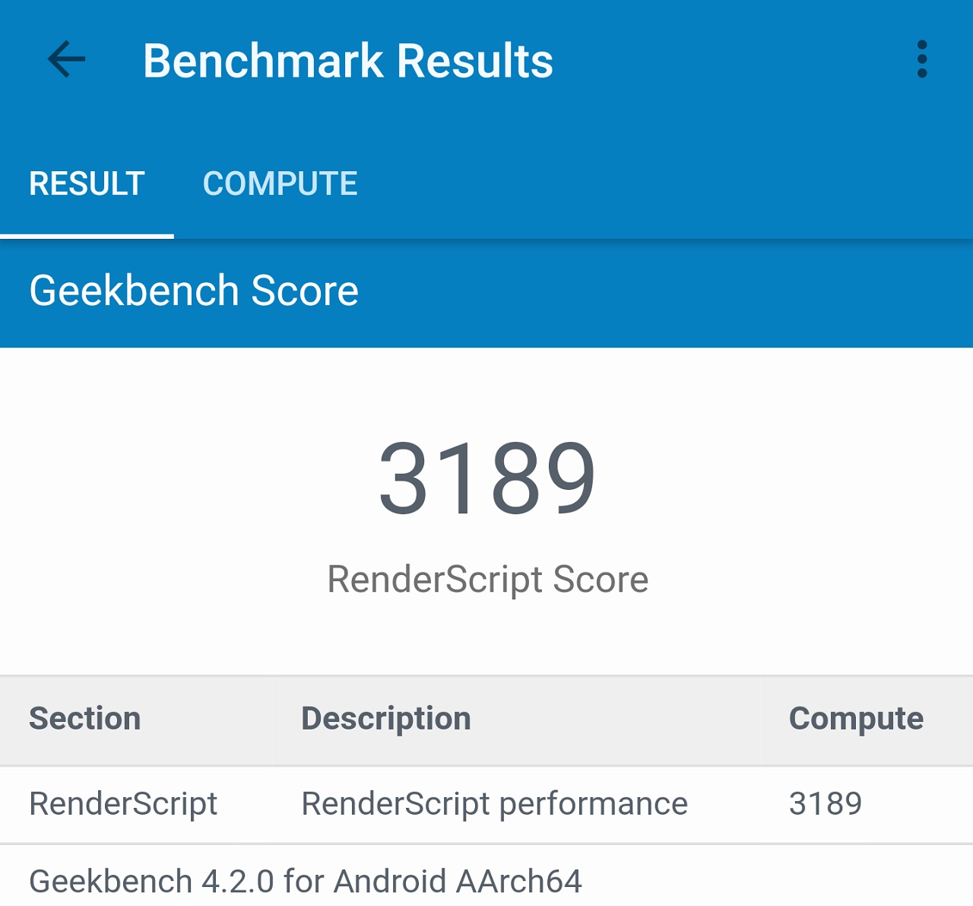Click the Section column header
This screenshot has height=906, width=973.
click(85, 719)
